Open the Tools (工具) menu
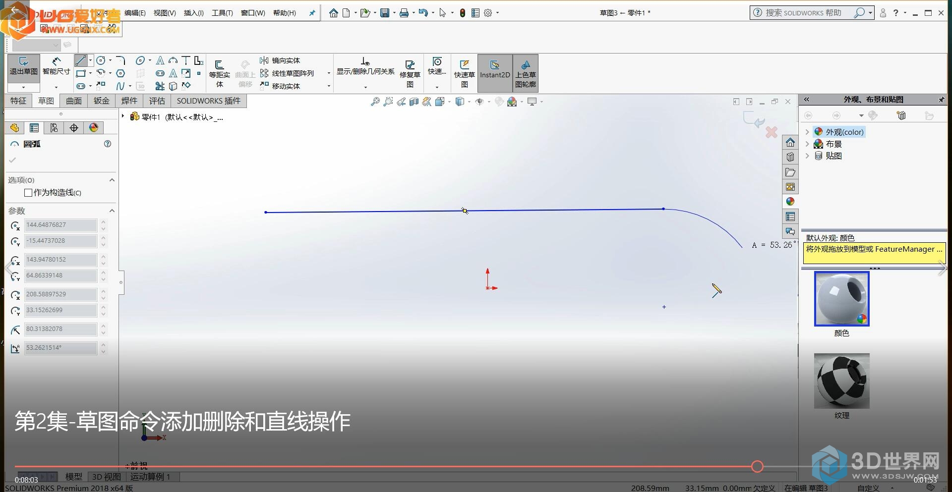The image size is (952, 492). [222, 13]
